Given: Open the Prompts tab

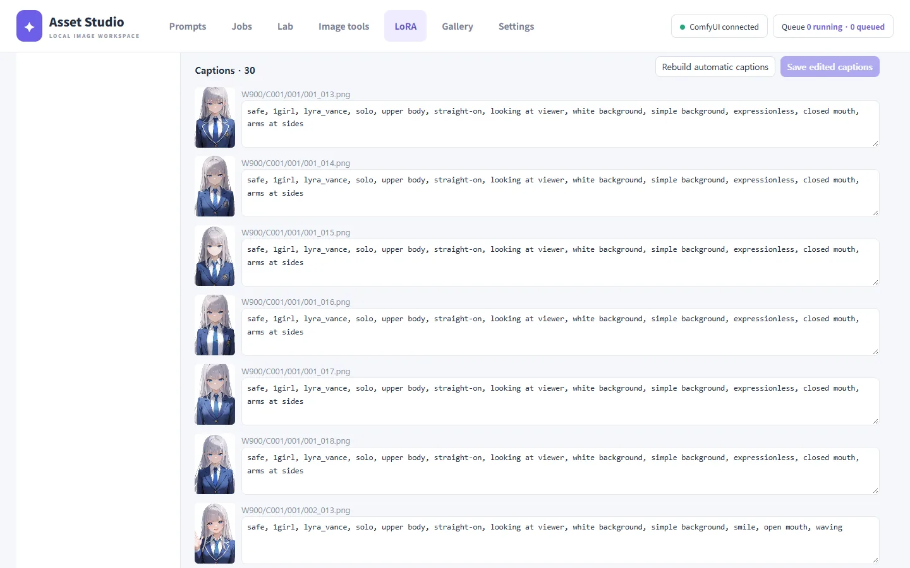Looking at the screenshot, I should tap(188, 27).
